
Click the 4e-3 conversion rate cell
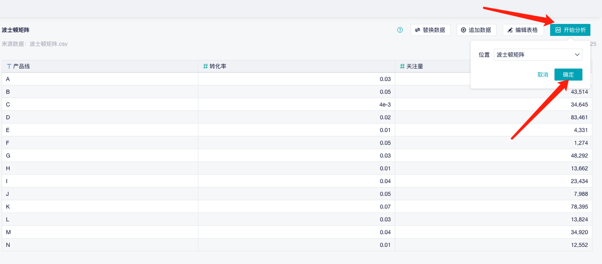pyautogui.click(x=385, y=104)
